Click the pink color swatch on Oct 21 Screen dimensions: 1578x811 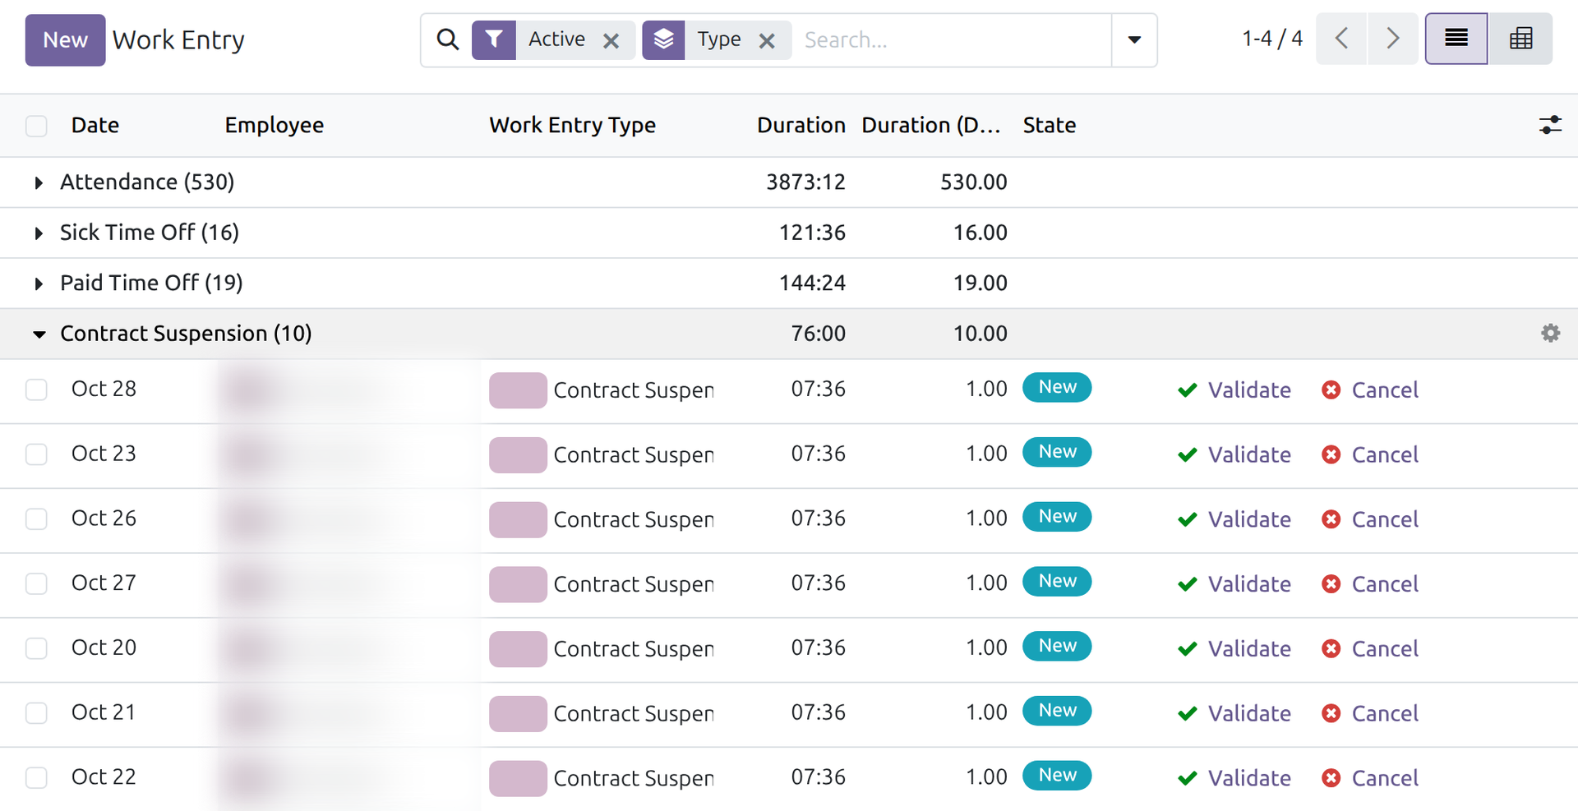point(518,714)
